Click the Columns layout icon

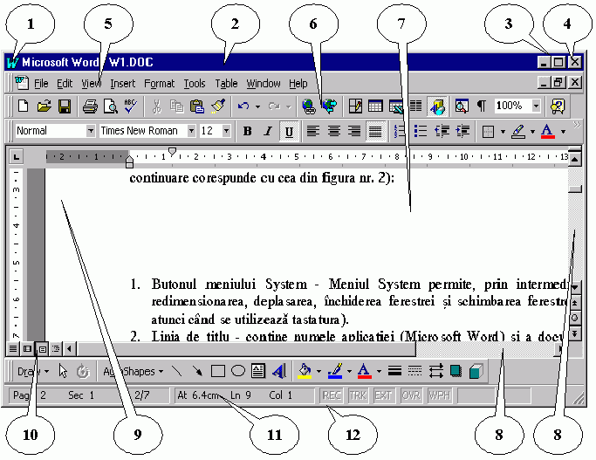(416, 106)
